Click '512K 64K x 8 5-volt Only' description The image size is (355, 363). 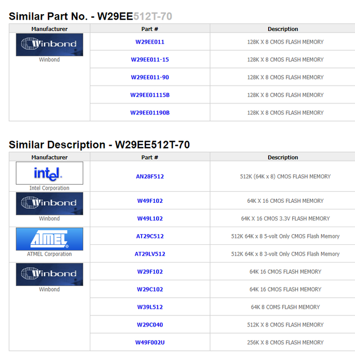286,236
